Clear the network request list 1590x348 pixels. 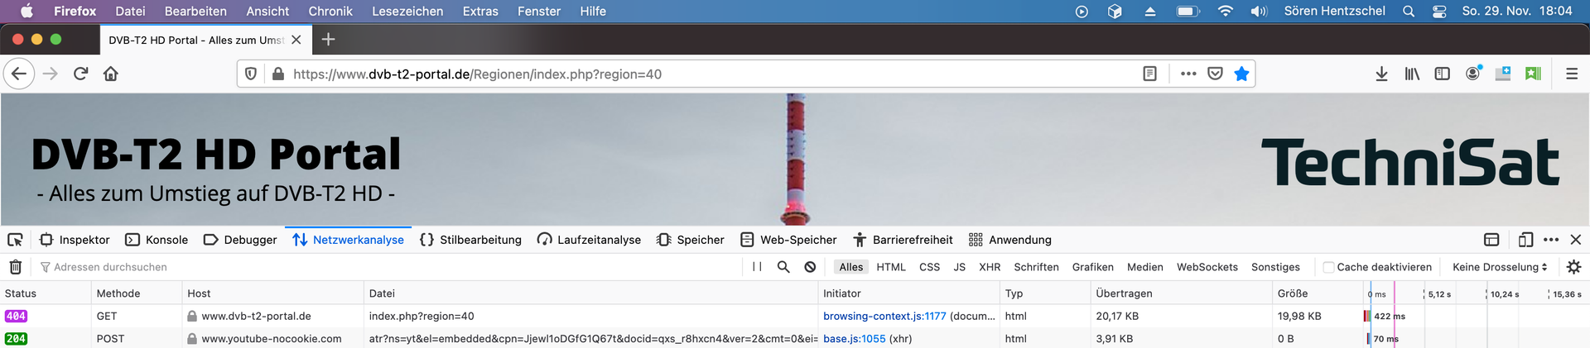coord(15,267)
